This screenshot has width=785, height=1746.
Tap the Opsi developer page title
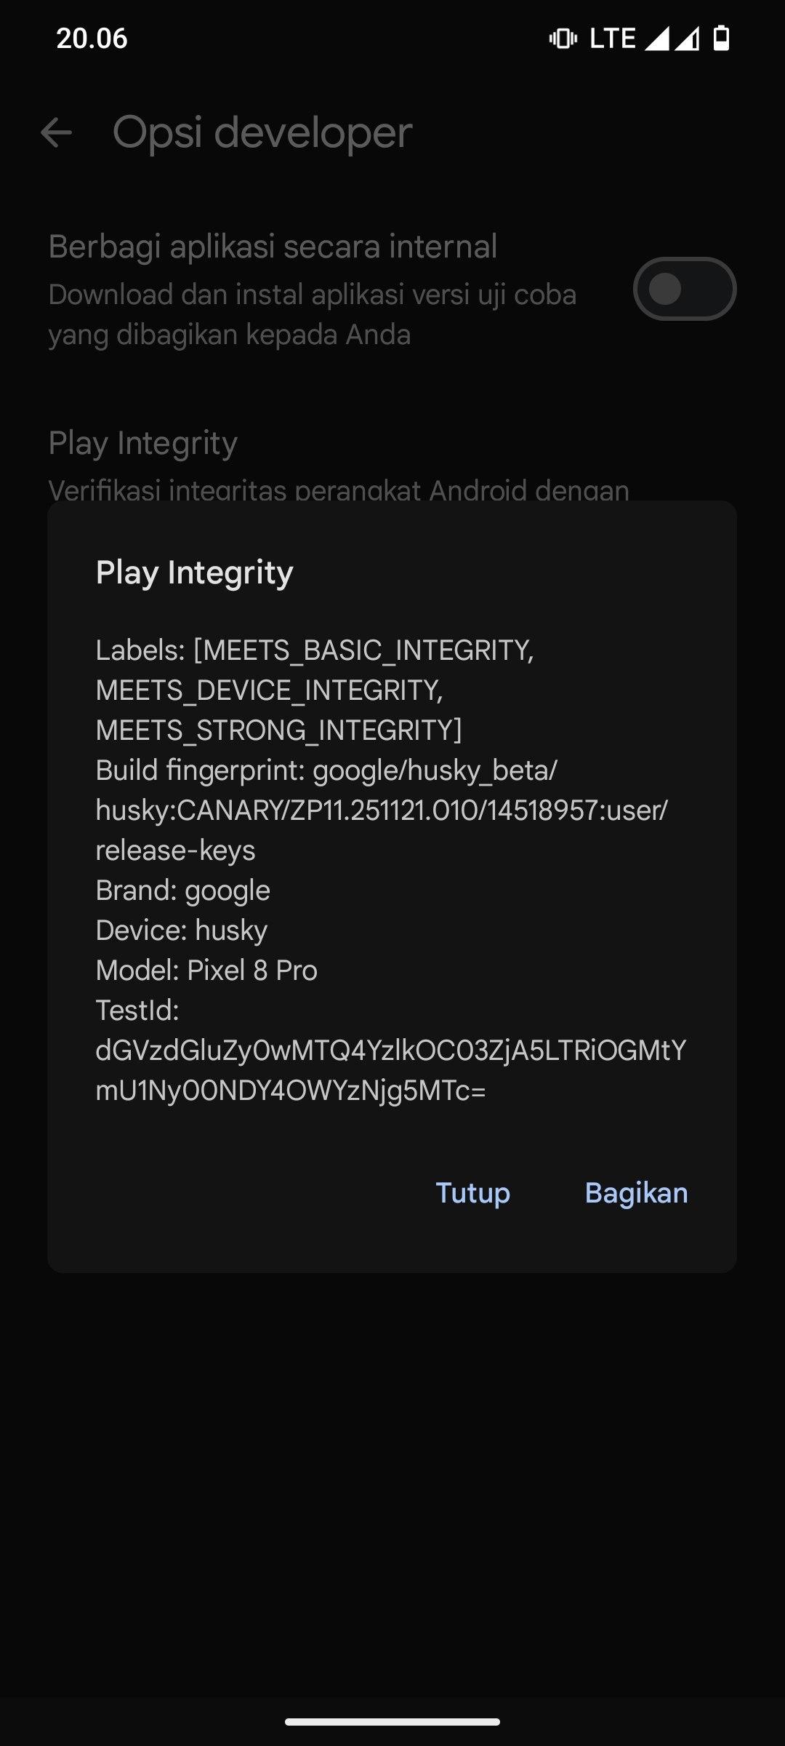[262, 132]
